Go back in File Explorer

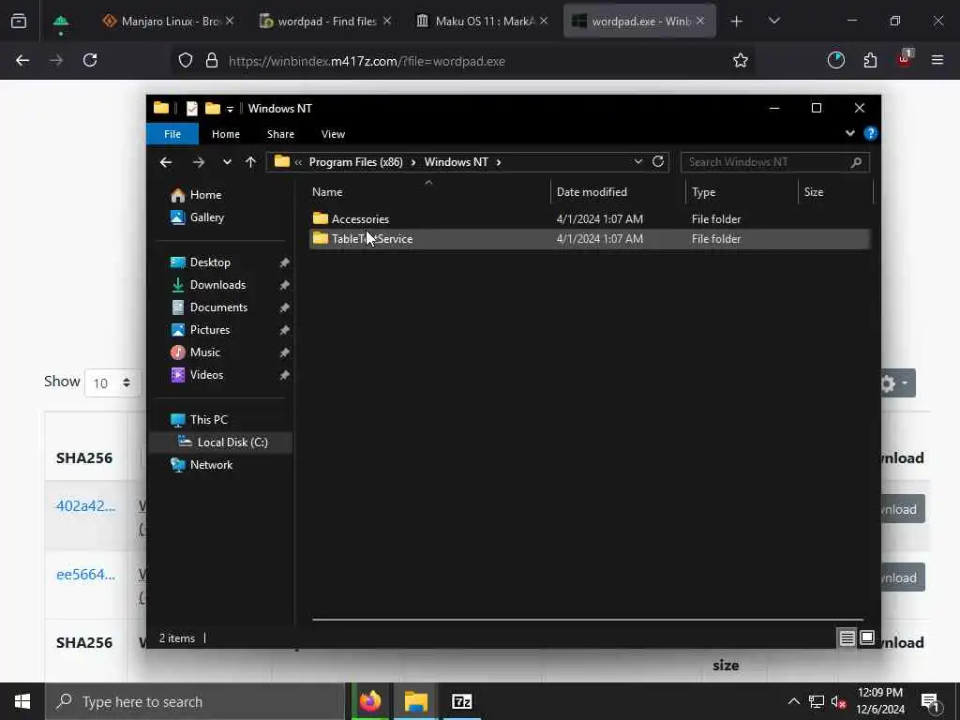click(166, 162)
